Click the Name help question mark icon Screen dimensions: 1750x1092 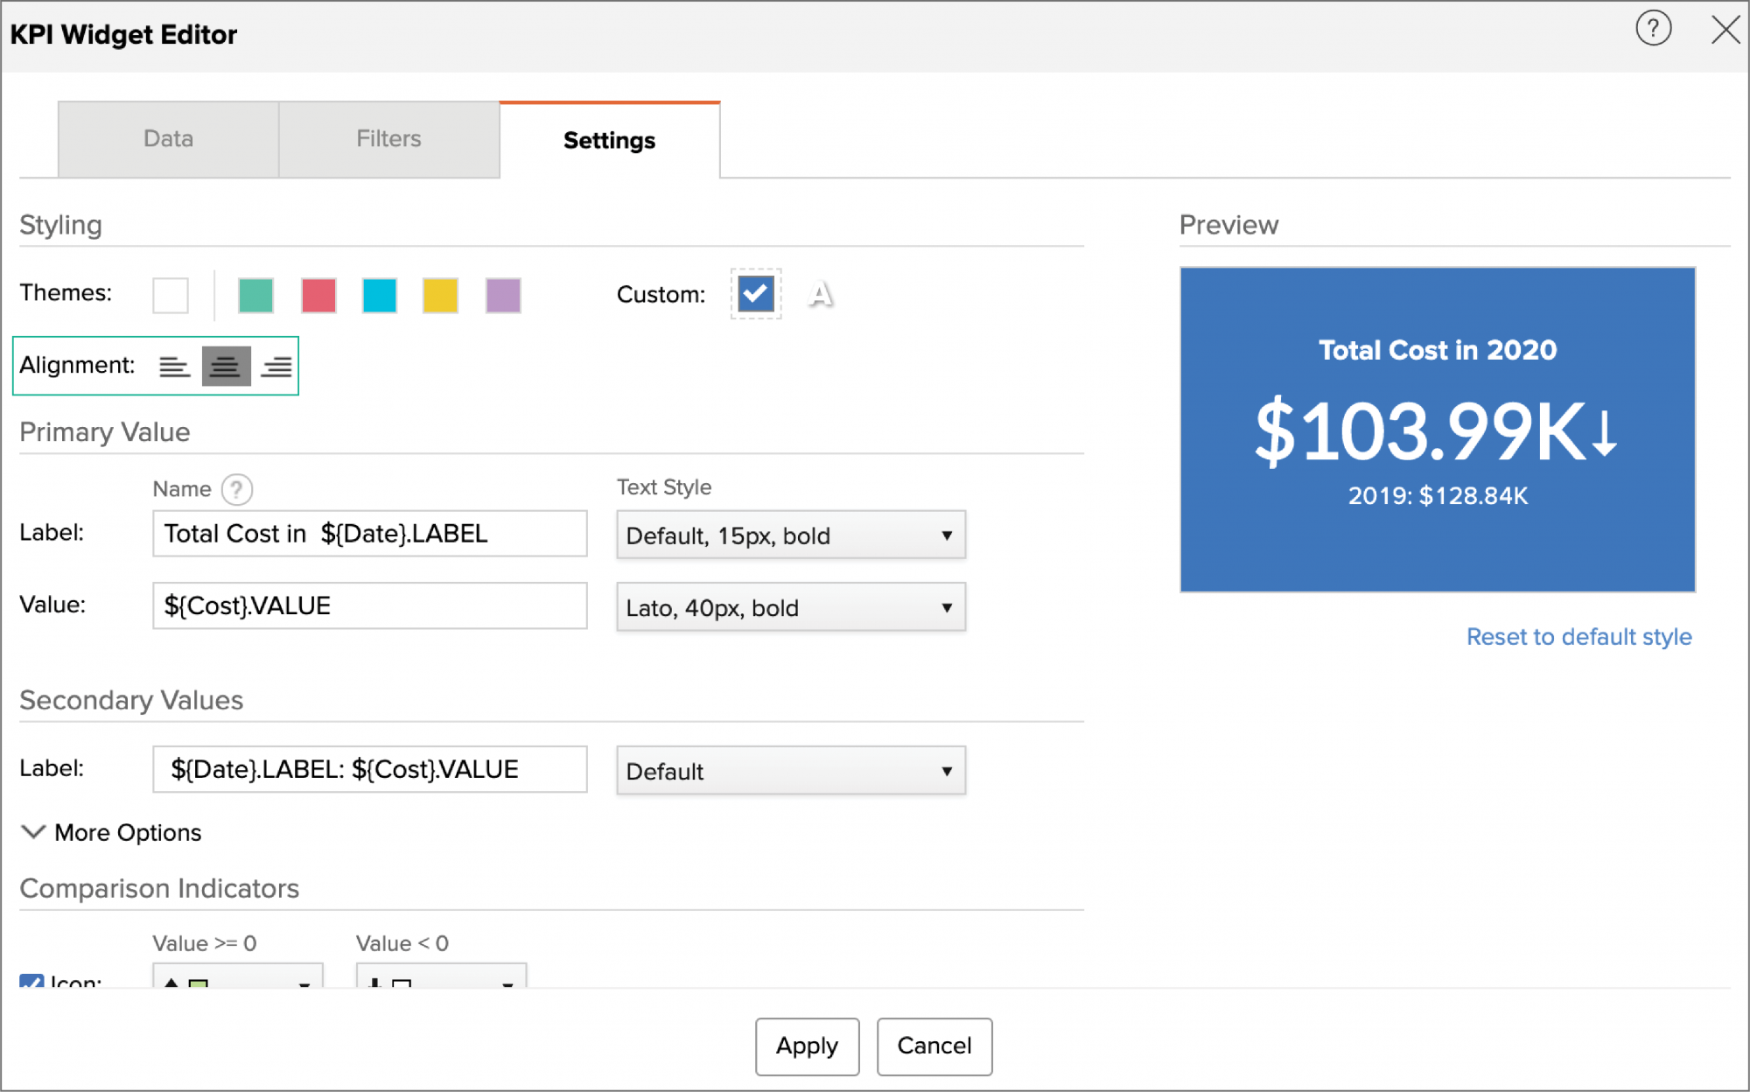click(236, 489)
